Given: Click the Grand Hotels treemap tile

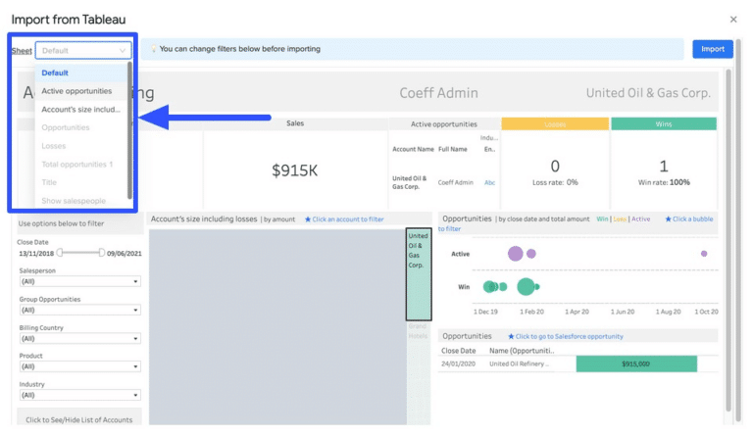Looking at the screenshot, I should (x=419, y=371).
